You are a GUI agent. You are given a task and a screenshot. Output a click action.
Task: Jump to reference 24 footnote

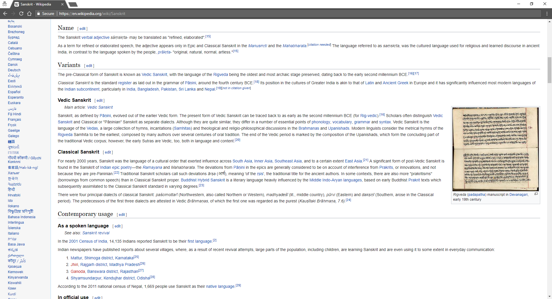tap(348, 200)
